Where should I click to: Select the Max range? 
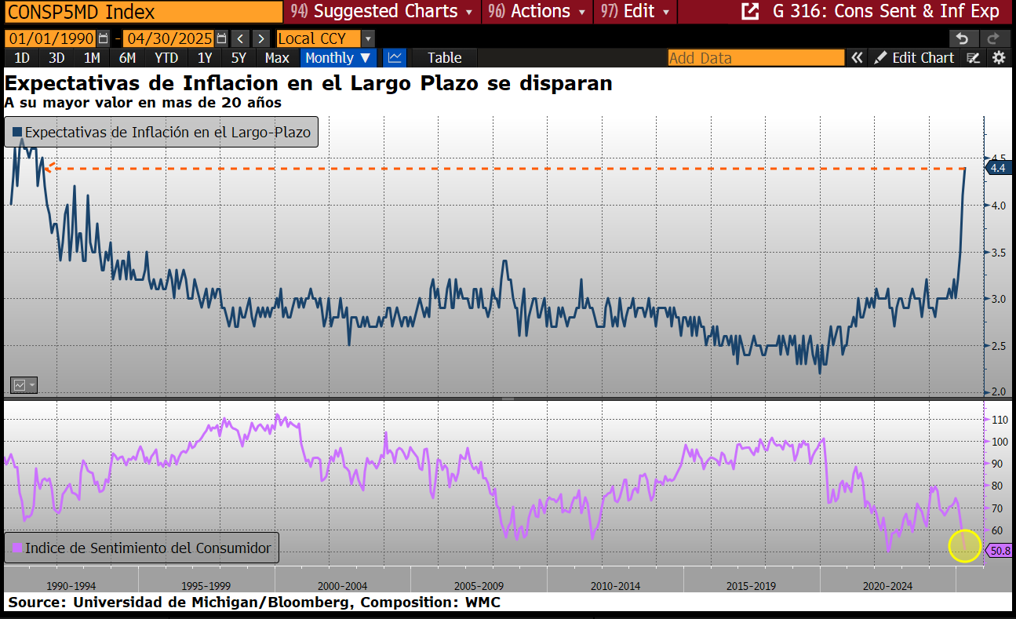click(277, 57)
